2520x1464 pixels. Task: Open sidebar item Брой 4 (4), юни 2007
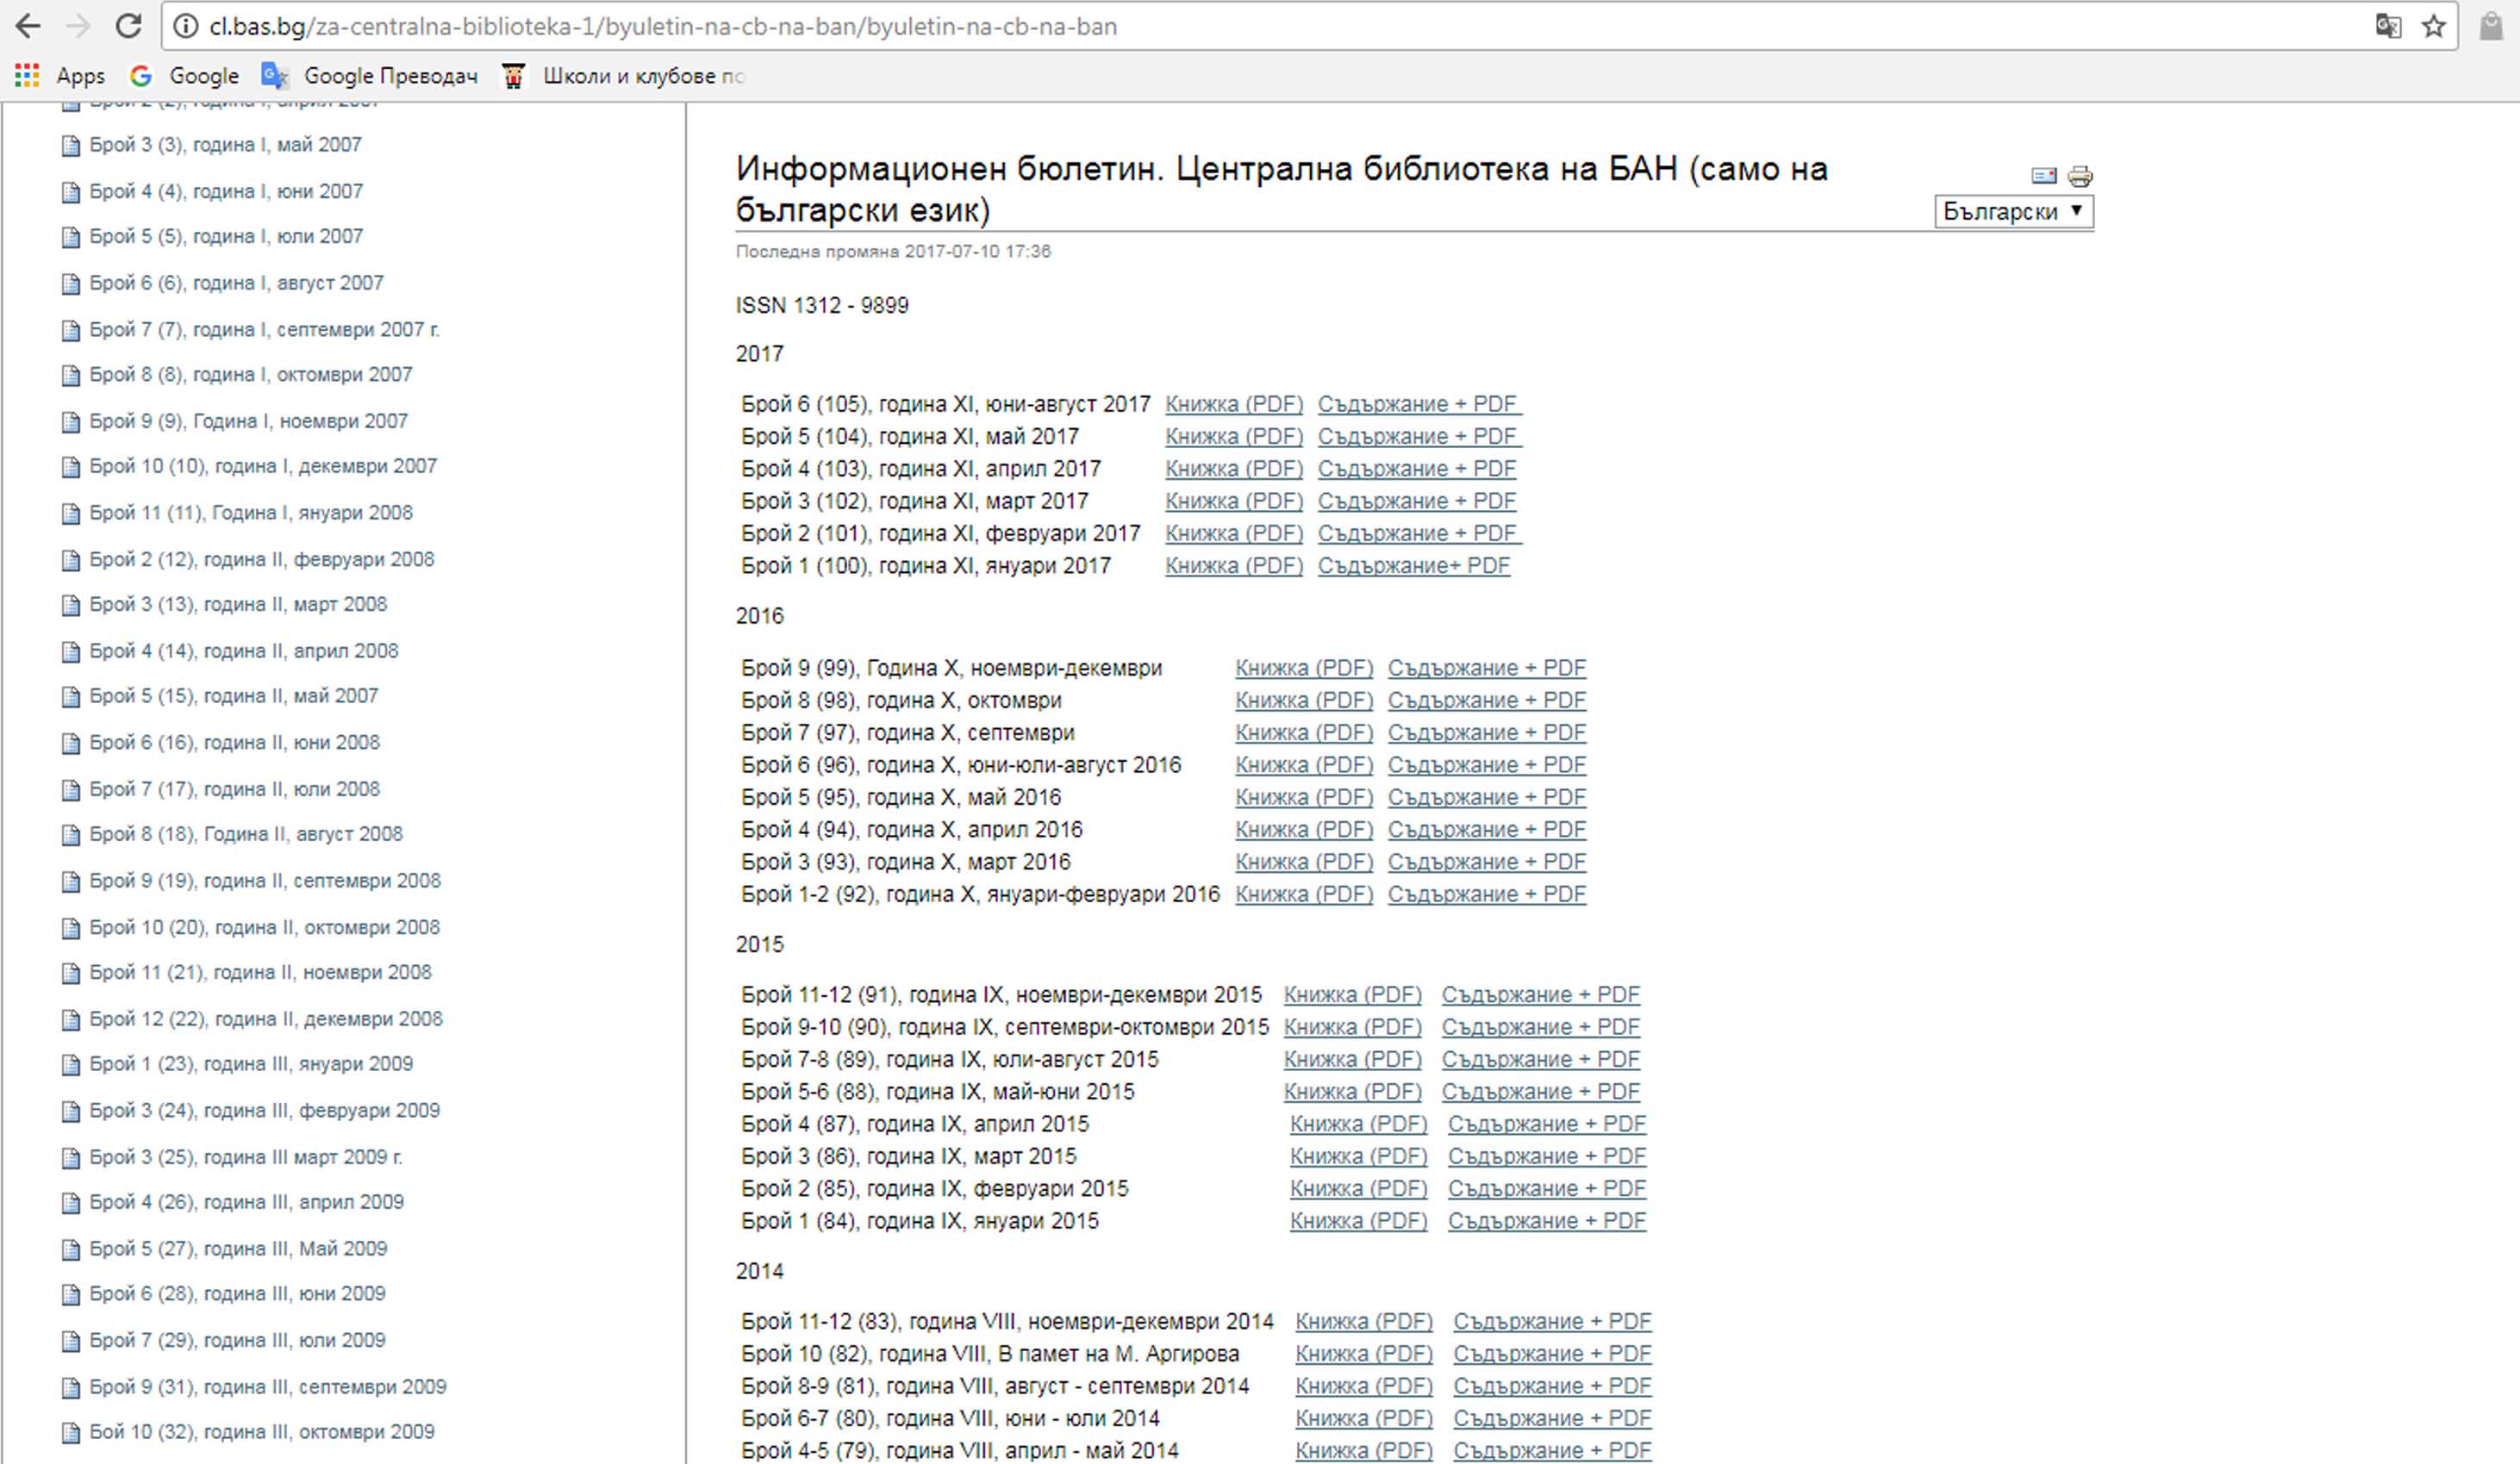tap(226, 191)
